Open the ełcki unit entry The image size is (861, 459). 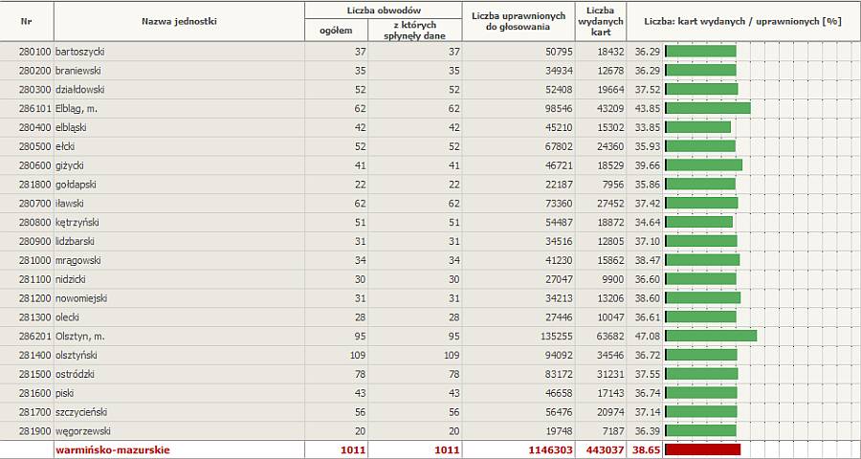(x=65, y=146)
